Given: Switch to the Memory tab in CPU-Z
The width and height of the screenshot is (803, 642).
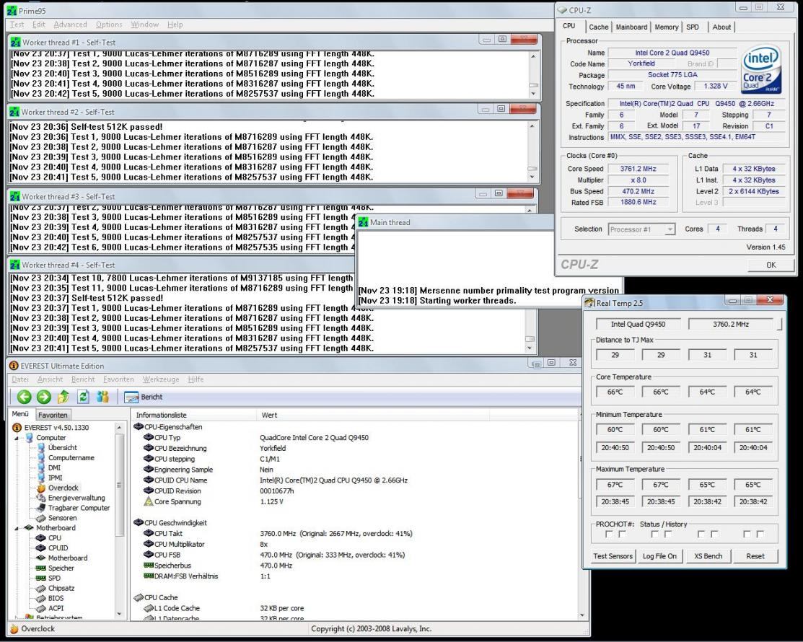Looking at the screenshot, I should [666, 27].
